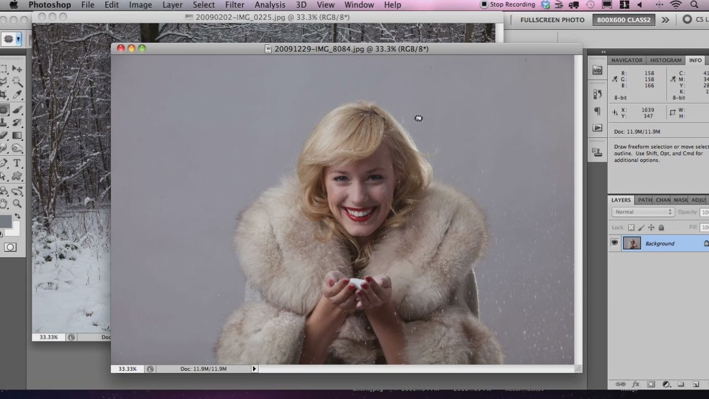The height and width of the screenshot is (399, 709).
Task: Hide the Background layer with eye icon
Action: (614, 243)
